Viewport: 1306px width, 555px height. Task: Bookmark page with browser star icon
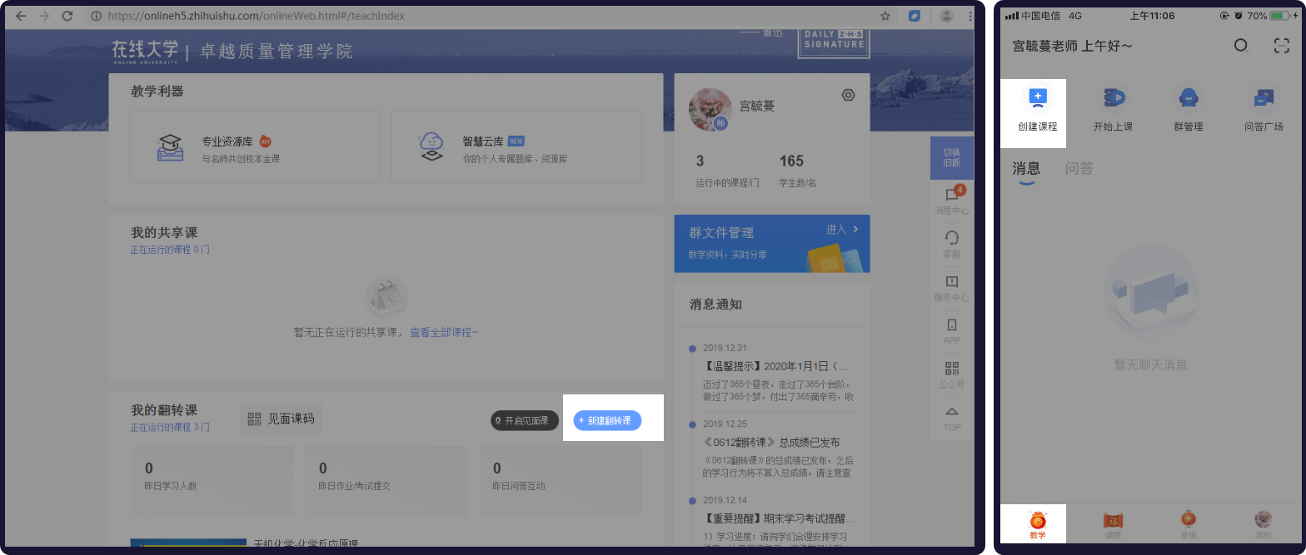pos(885,16)
